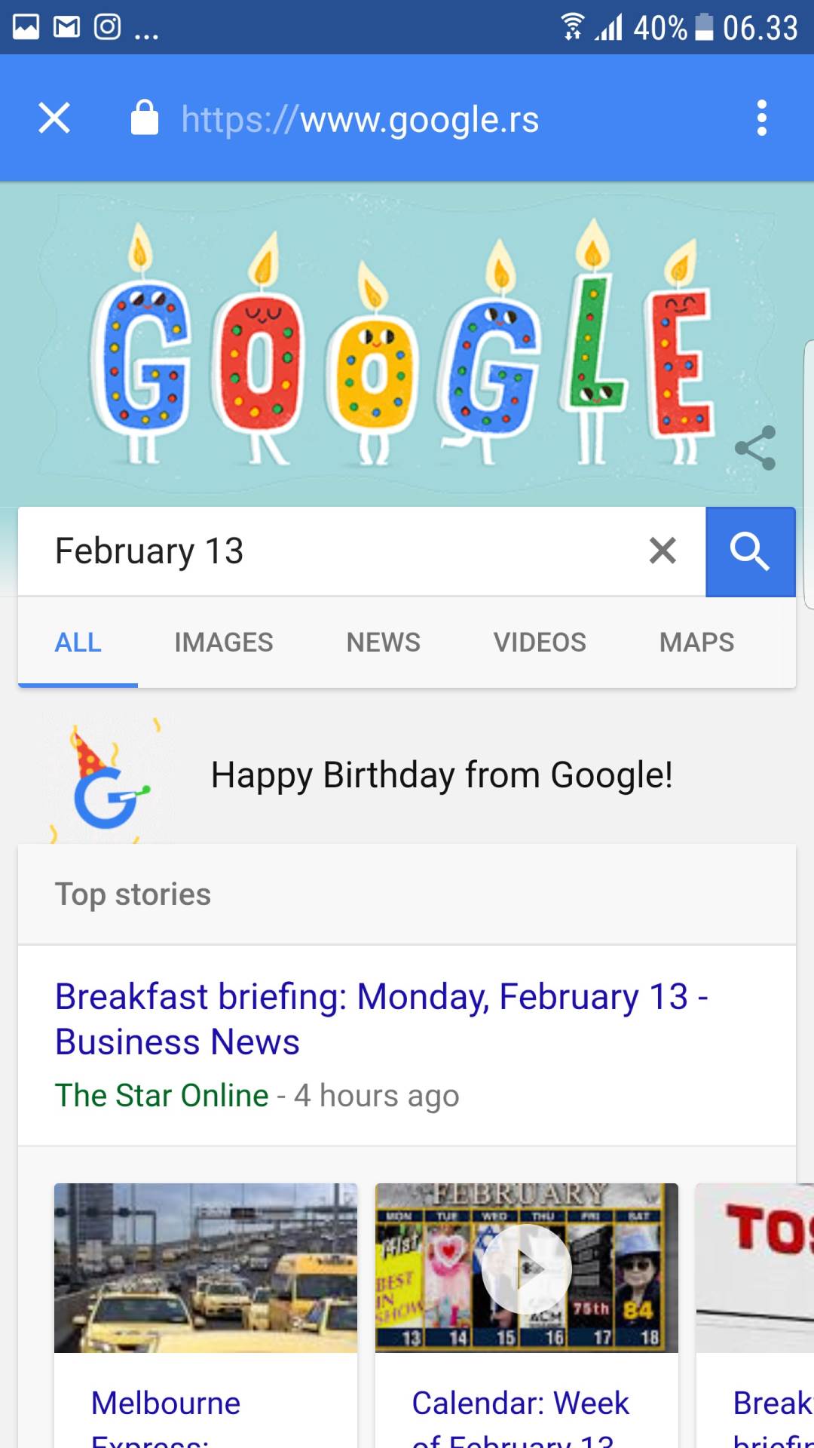This screenshot has height=1448, width=814.
Task: Expand hidden notifications via the ellipsis
Action: click(148, 30)
